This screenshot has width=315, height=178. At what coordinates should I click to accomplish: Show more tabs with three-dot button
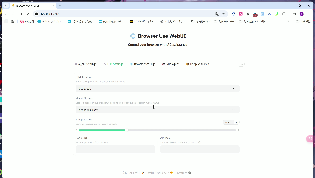pyautogui.click(x=241, y=64)
